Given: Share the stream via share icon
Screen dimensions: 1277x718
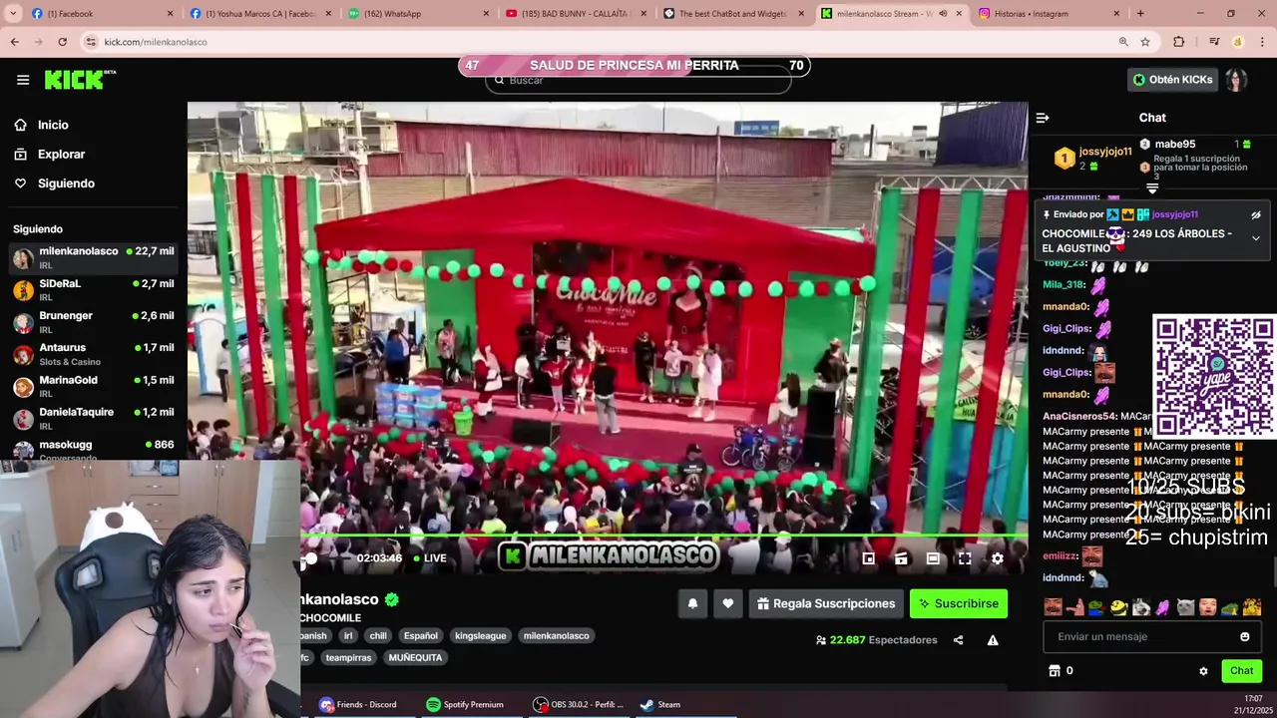Looking at the screenshot, I should [x=958, y=640].
